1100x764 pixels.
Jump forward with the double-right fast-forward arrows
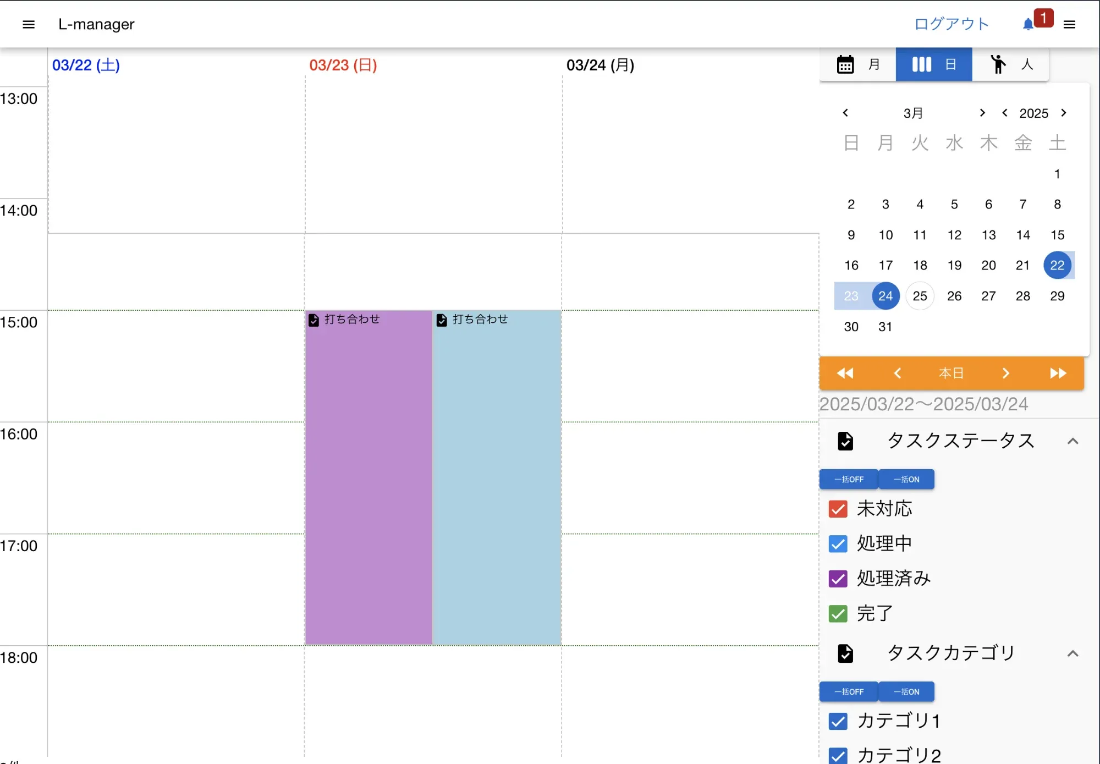(x=1058, y=373)
